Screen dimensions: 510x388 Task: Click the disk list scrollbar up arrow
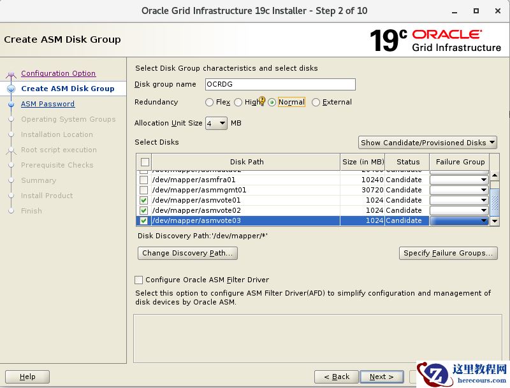(495, 176)
